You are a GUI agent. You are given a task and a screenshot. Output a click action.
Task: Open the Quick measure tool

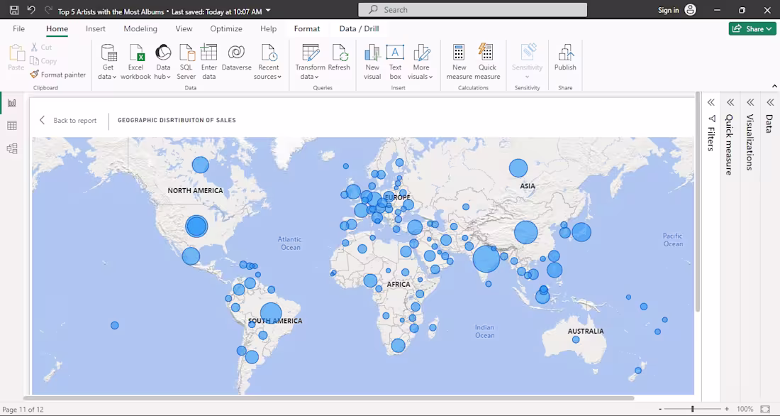point(486,60)
